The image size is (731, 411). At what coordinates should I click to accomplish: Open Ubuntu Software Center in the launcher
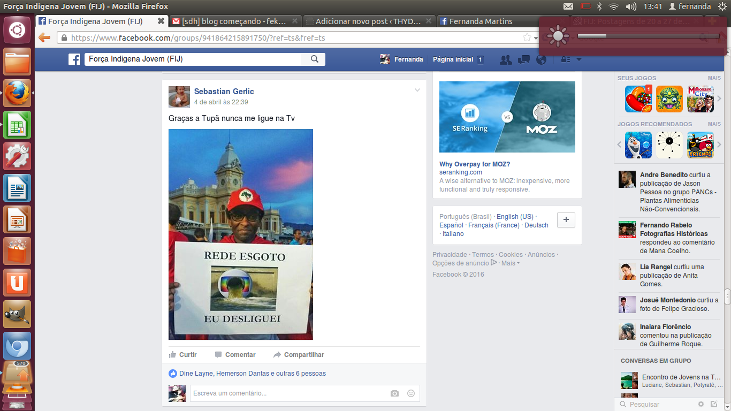coord(17,251)
